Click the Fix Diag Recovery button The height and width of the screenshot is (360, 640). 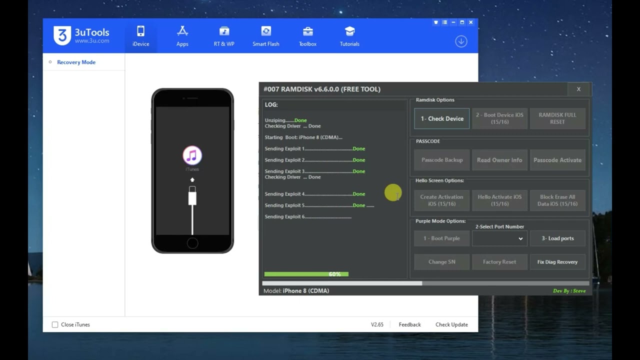[x=557, y=262]
